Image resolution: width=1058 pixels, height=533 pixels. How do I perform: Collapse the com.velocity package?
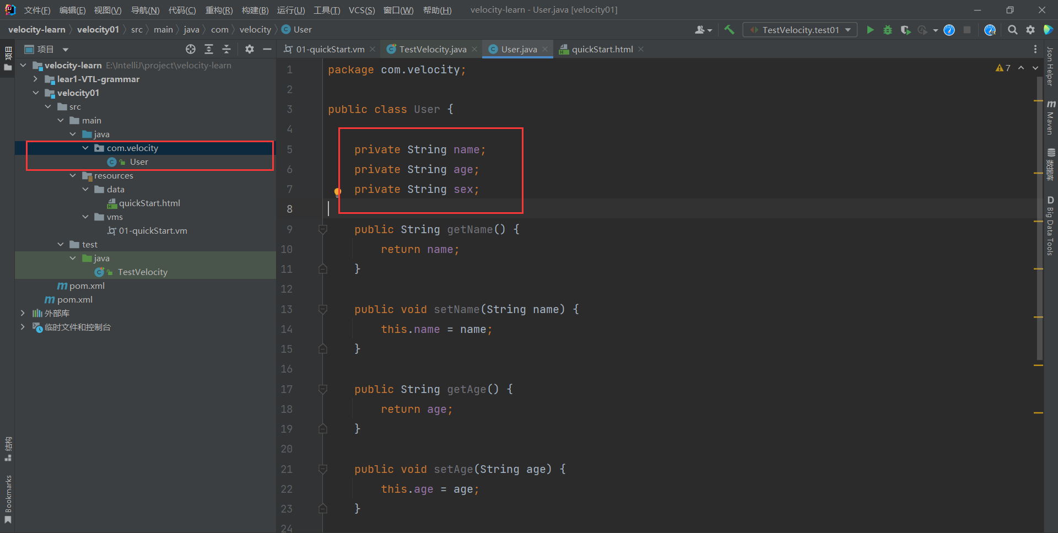tap(85, 148)
